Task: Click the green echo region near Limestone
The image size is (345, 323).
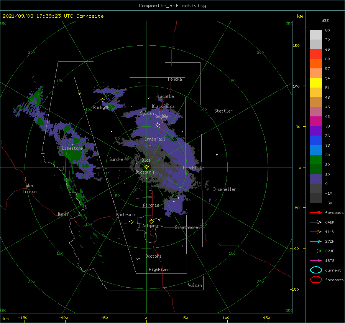Action: pos(74,156)
